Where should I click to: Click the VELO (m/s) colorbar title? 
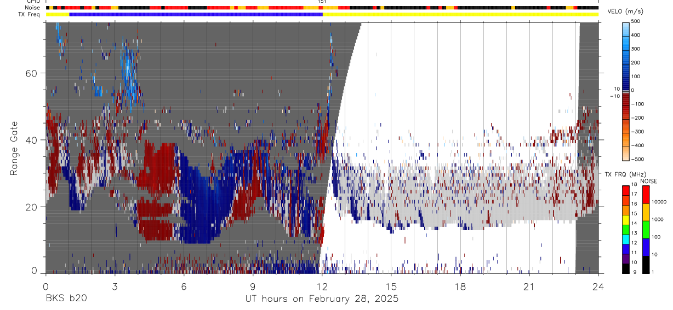626,11
